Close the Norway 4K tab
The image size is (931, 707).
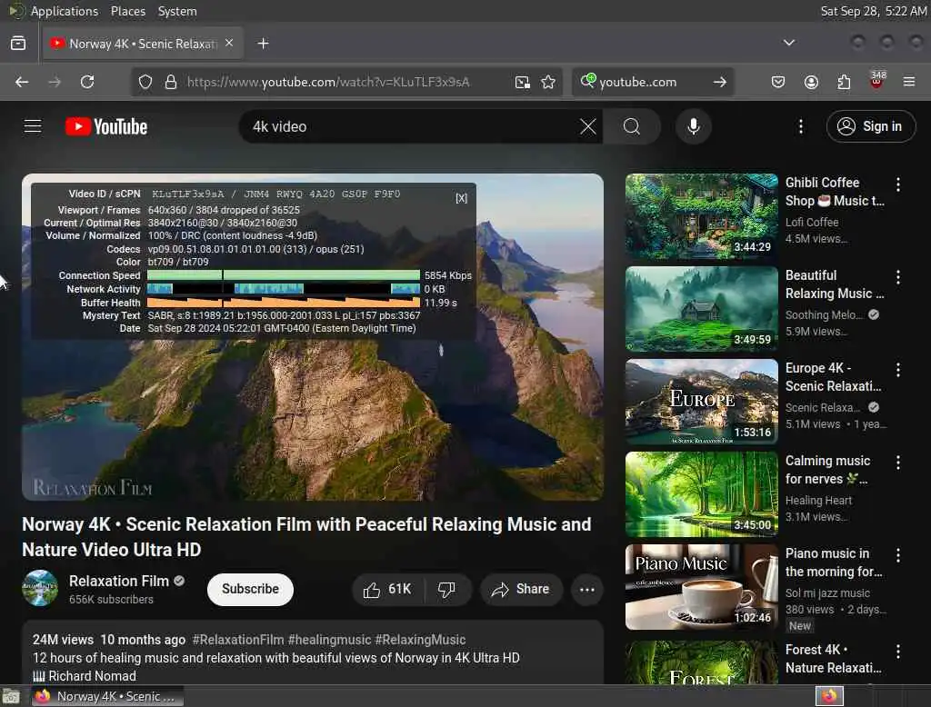(x=229, y=43)
